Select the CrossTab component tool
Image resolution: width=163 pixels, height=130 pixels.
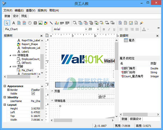point(131,23)
